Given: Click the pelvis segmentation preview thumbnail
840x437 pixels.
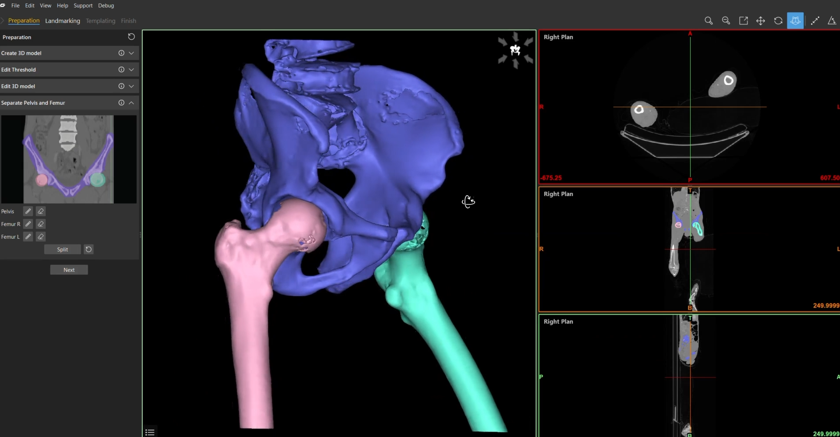Looking at the screenshot, I should click(69, 159).
